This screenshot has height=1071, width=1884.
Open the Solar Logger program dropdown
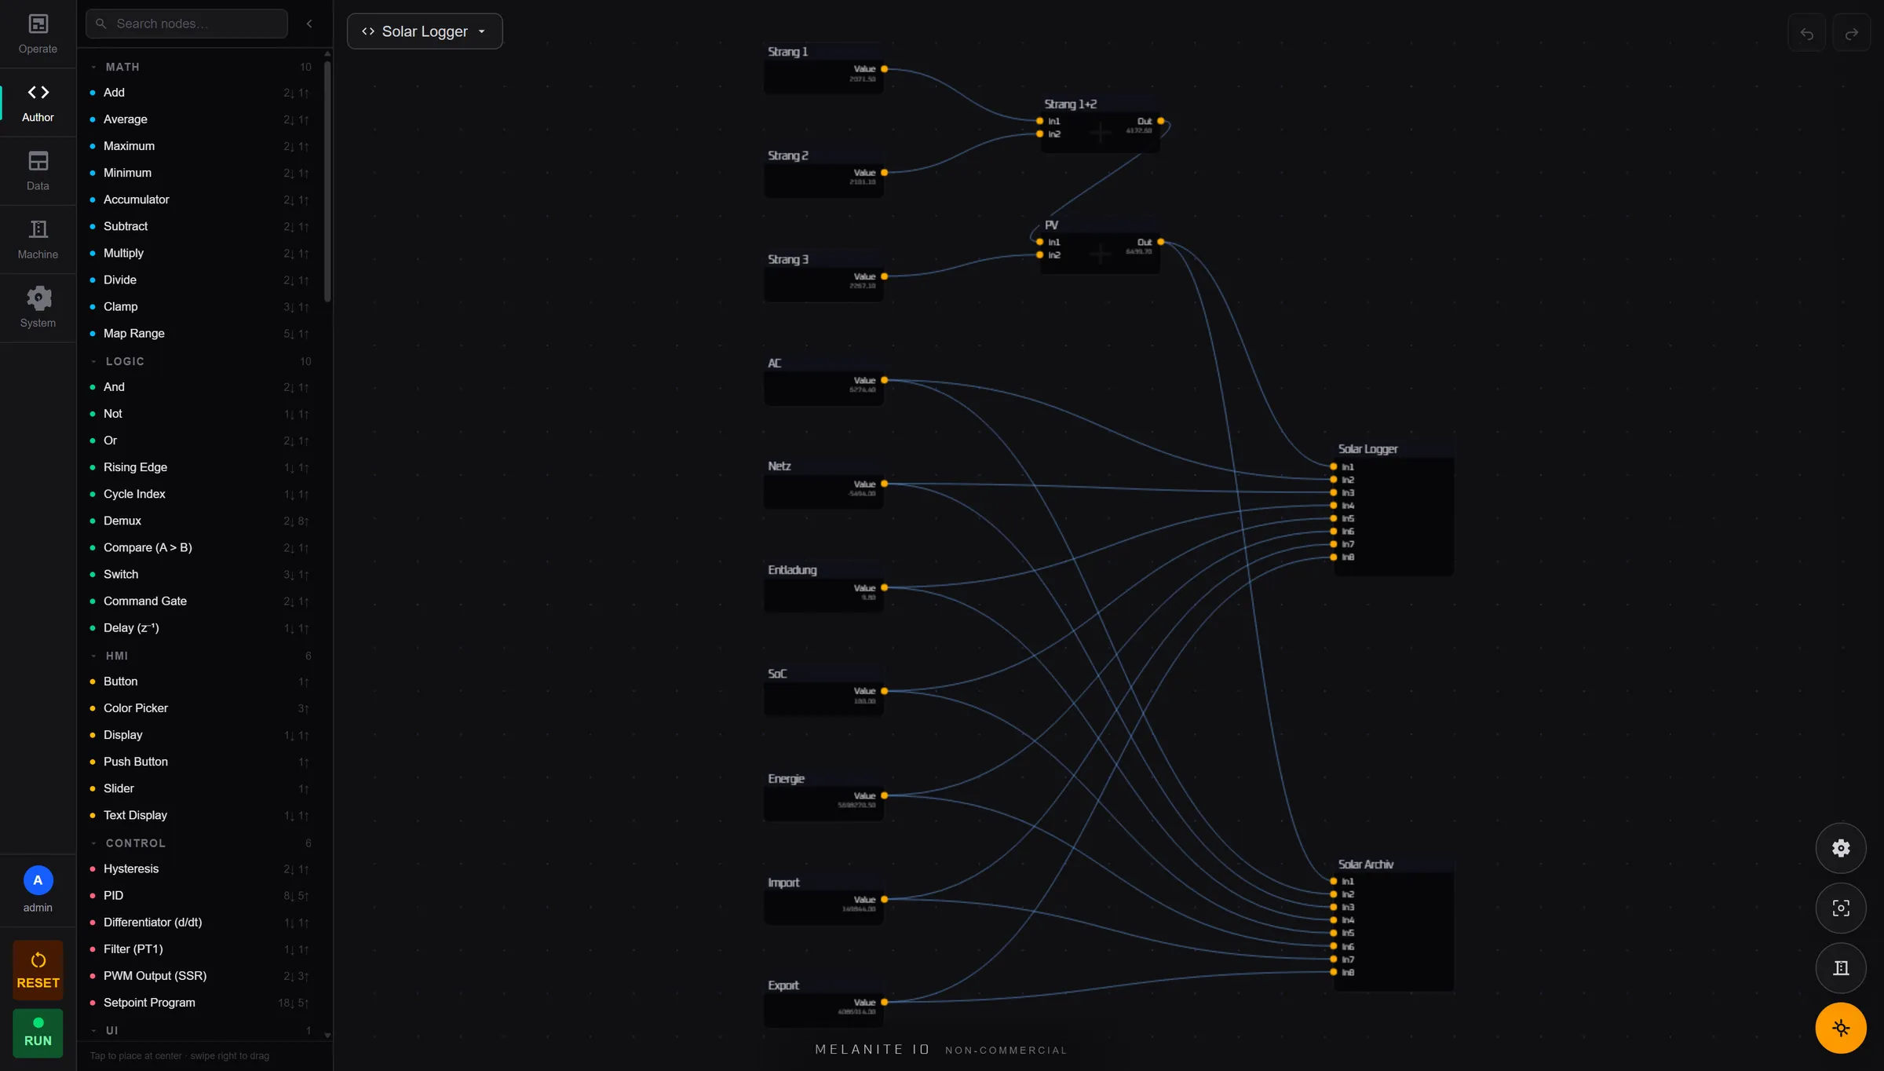425,31
